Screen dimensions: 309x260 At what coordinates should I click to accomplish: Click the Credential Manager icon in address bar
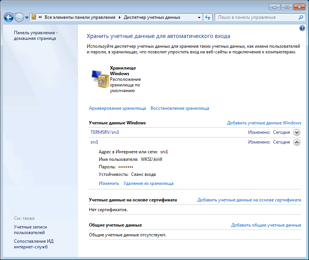pyautogui.click(x=34, y=17)
